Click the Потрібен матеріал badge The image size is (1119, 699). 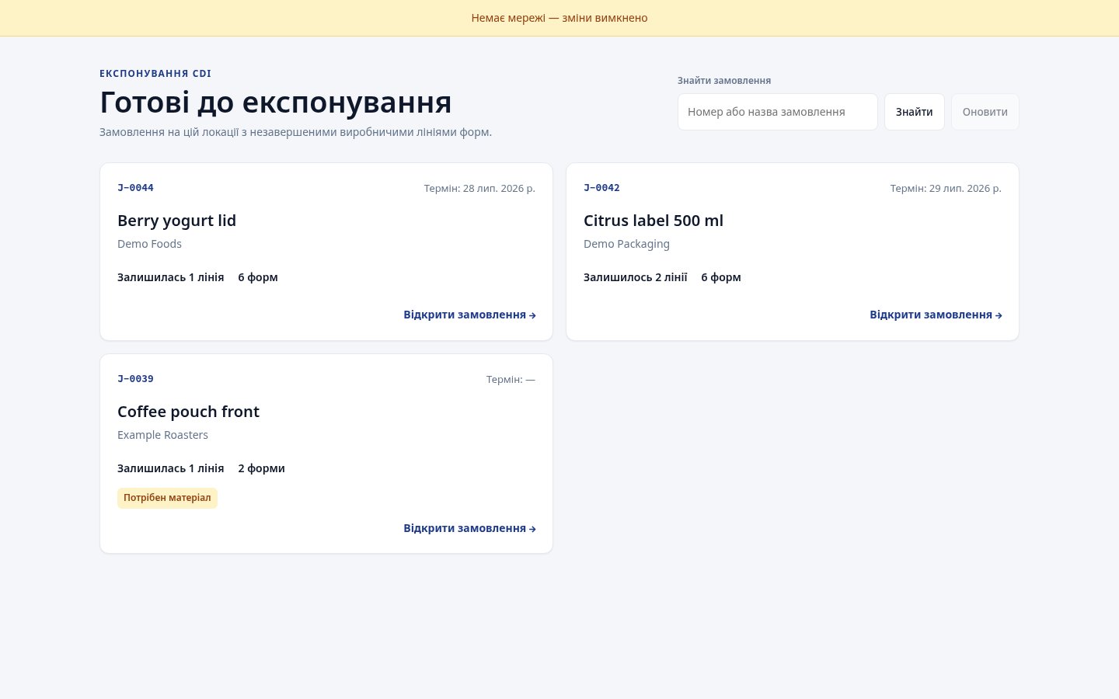(167, 498)
